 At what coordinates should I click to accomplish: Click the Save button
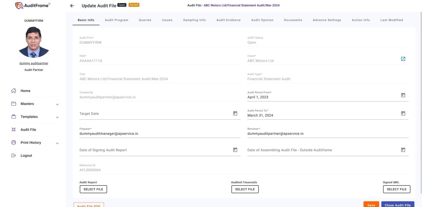click(371, 205)
